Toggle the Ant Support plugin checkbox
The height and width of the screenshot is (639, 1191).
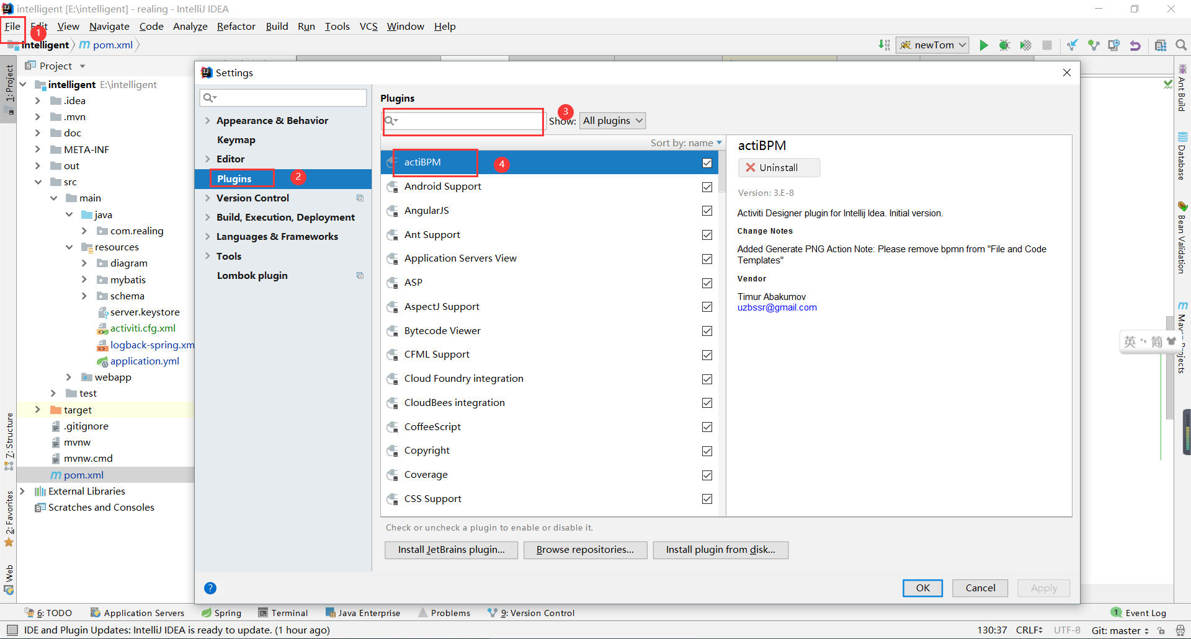[x=707, y=235]
